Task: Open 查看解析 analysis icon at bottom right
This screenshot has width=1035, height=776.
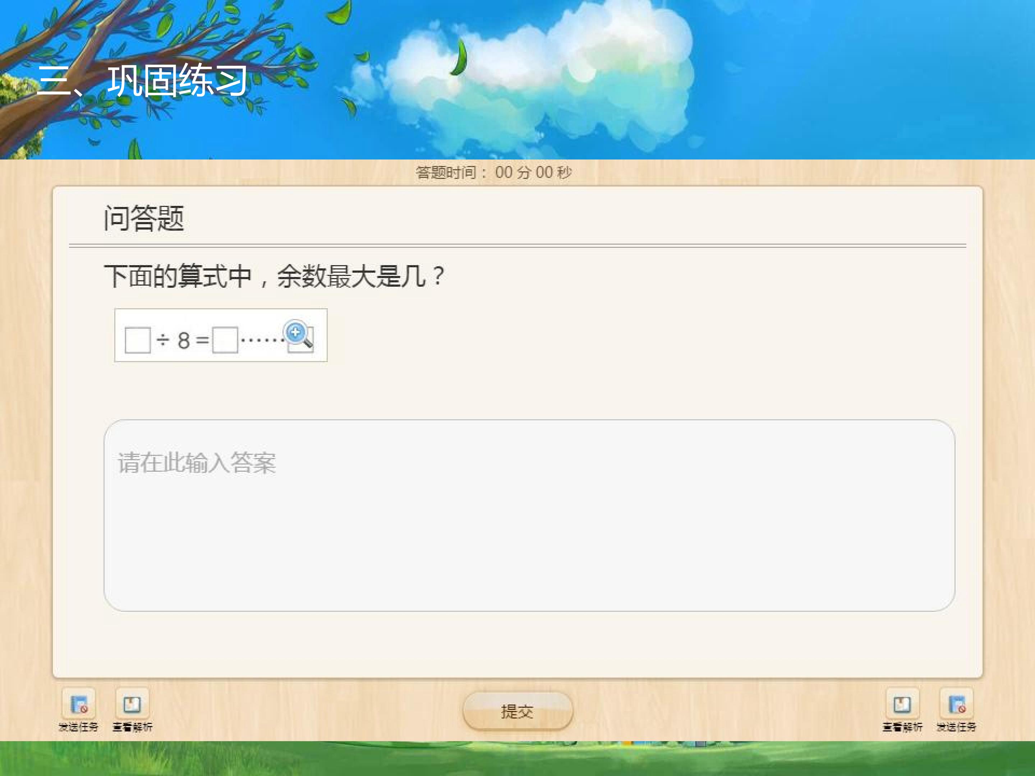Action: pyautogui.click(x=902, y=704)
